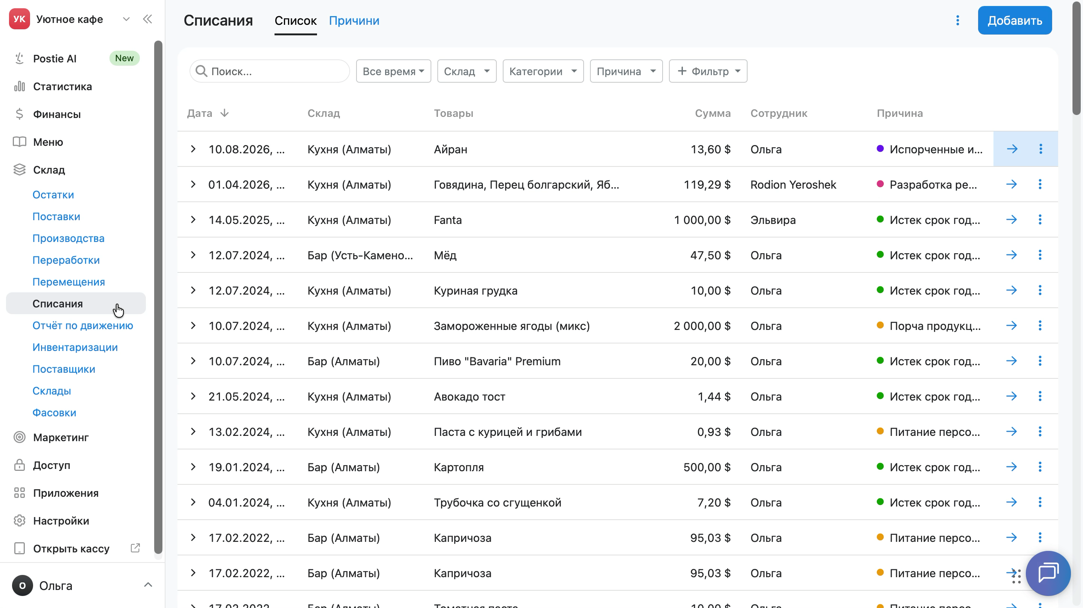The image size is (1083, 608).
Task: Click the external link icon next to Открыть кассу
Action: tap(135, 548)
